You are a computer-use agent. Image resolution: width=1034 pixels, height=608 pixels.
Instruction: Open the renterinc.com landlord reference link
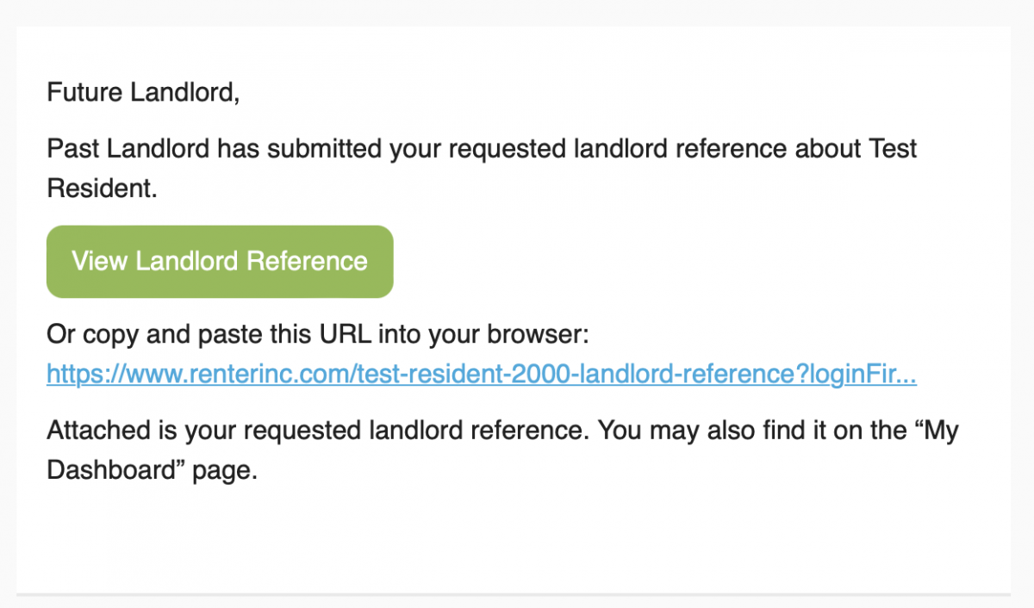click(481, 374)
